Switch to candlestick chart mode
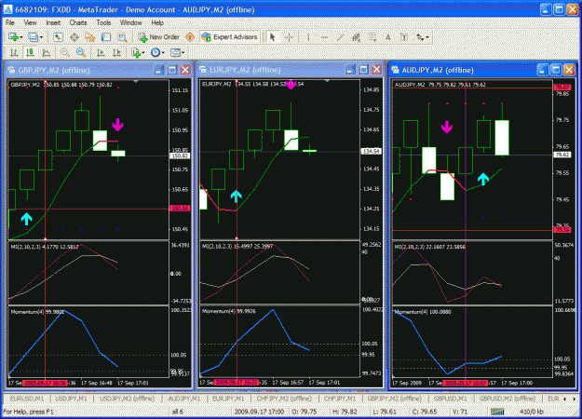This screenshot has width=582, height=419. point(30,53)
